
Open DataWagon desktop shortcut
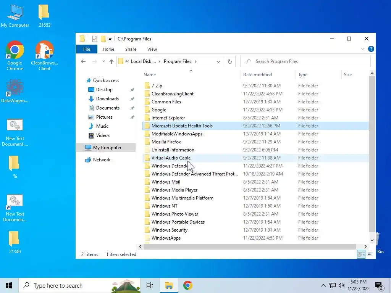(x=15, y=91)
